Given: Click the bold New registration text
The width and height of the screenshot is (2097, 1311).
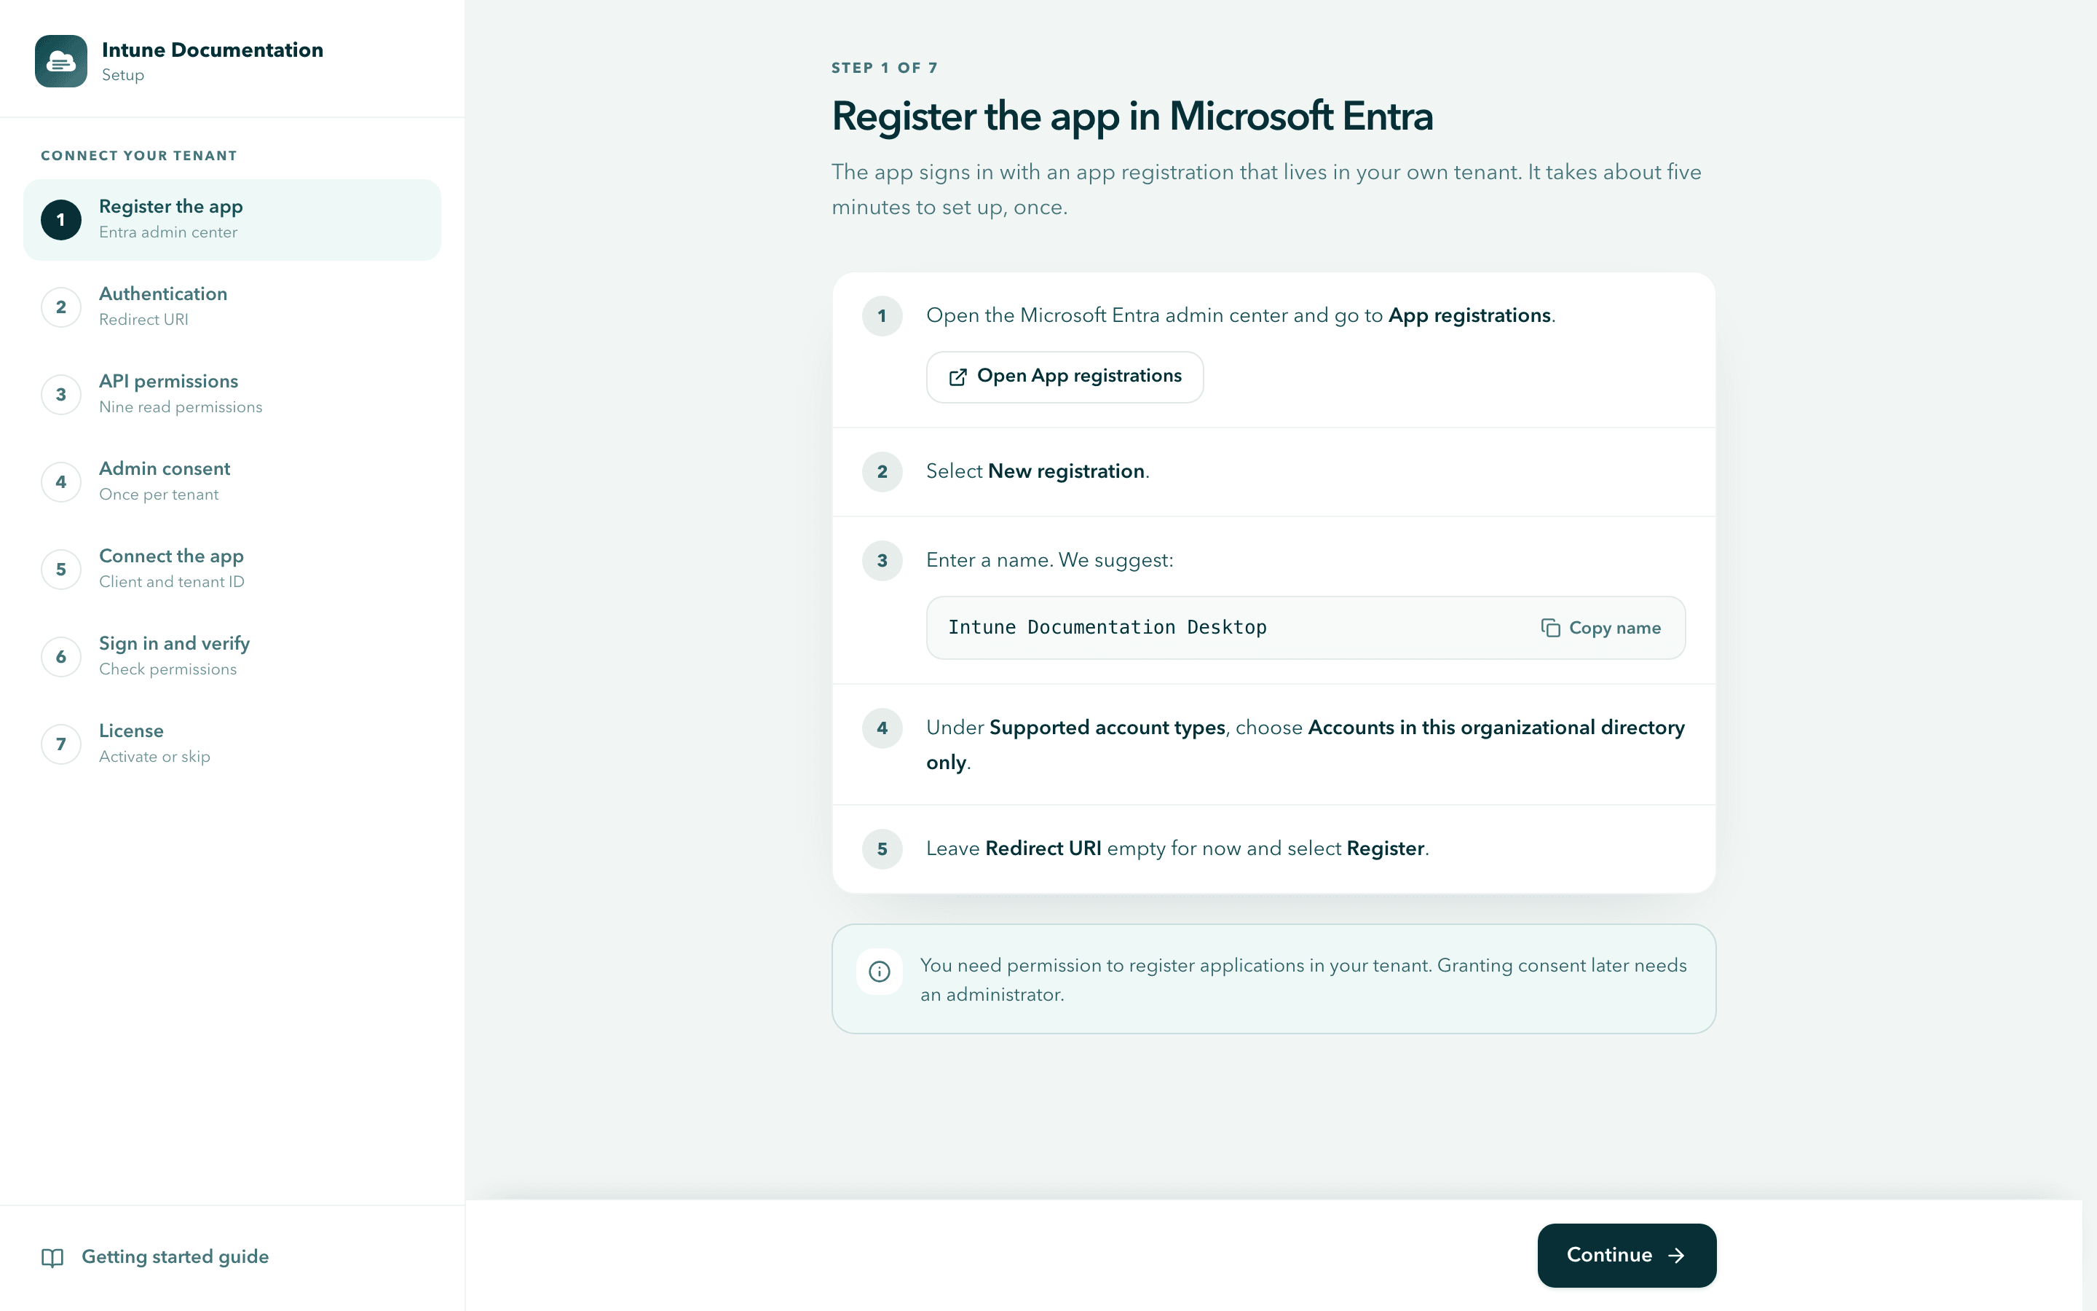Looking at the screenshot, I should (x=1066, y=471).
